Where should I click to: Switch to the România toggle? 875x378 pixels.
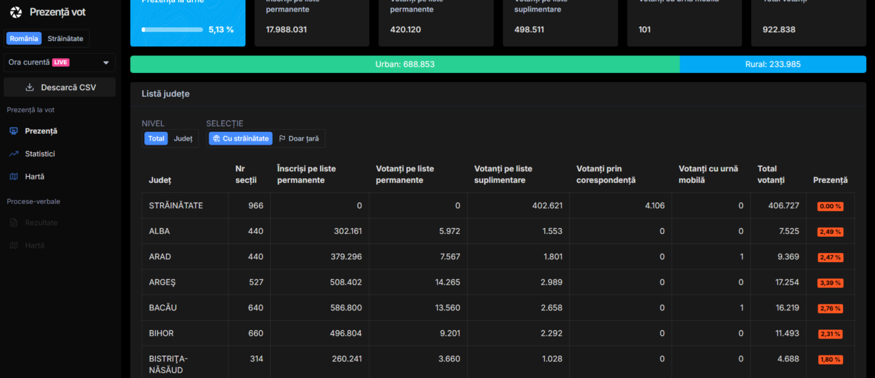[x=24, y=39]
